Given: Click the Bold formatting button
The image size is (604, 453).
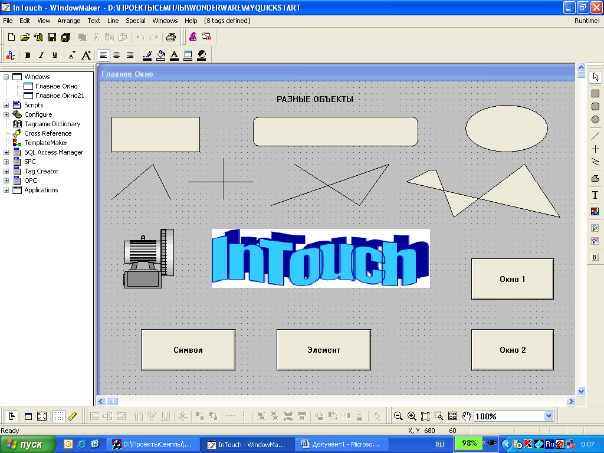Looking at the screenshot, I should (28, 55).
